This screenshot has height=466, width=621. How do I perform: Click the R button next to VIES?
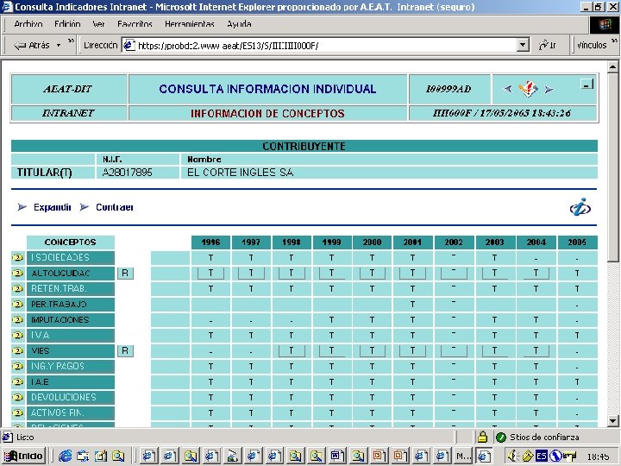125,350
